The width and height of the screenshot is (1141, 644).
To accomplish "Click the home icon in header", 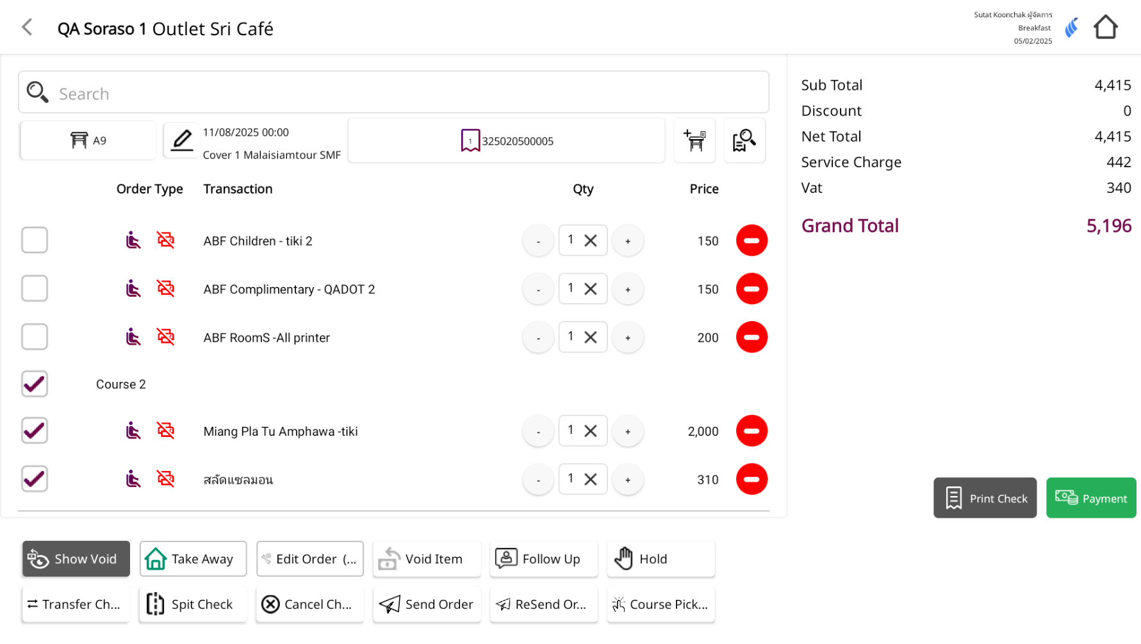I will pos(1105,28).
